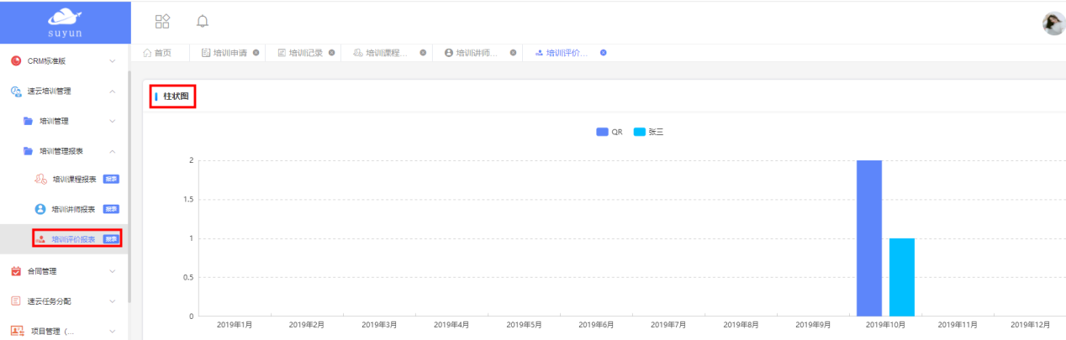Expand the 项目管理 menu chevron
Viewport: 1066px width, 340px height.
[113, 331]
